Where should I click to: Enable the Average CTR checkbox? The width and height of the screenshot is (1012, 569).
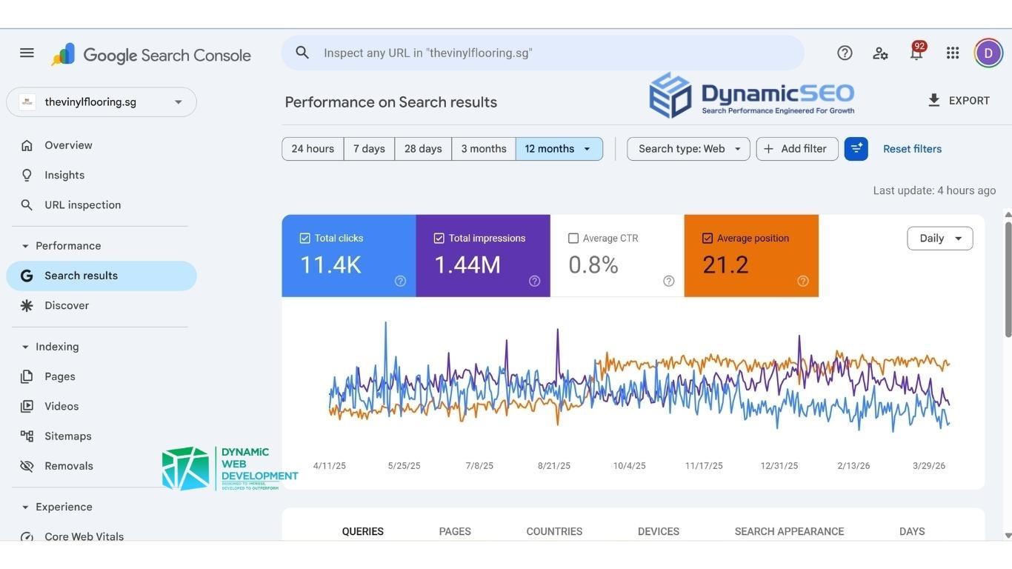pos(573,238)
